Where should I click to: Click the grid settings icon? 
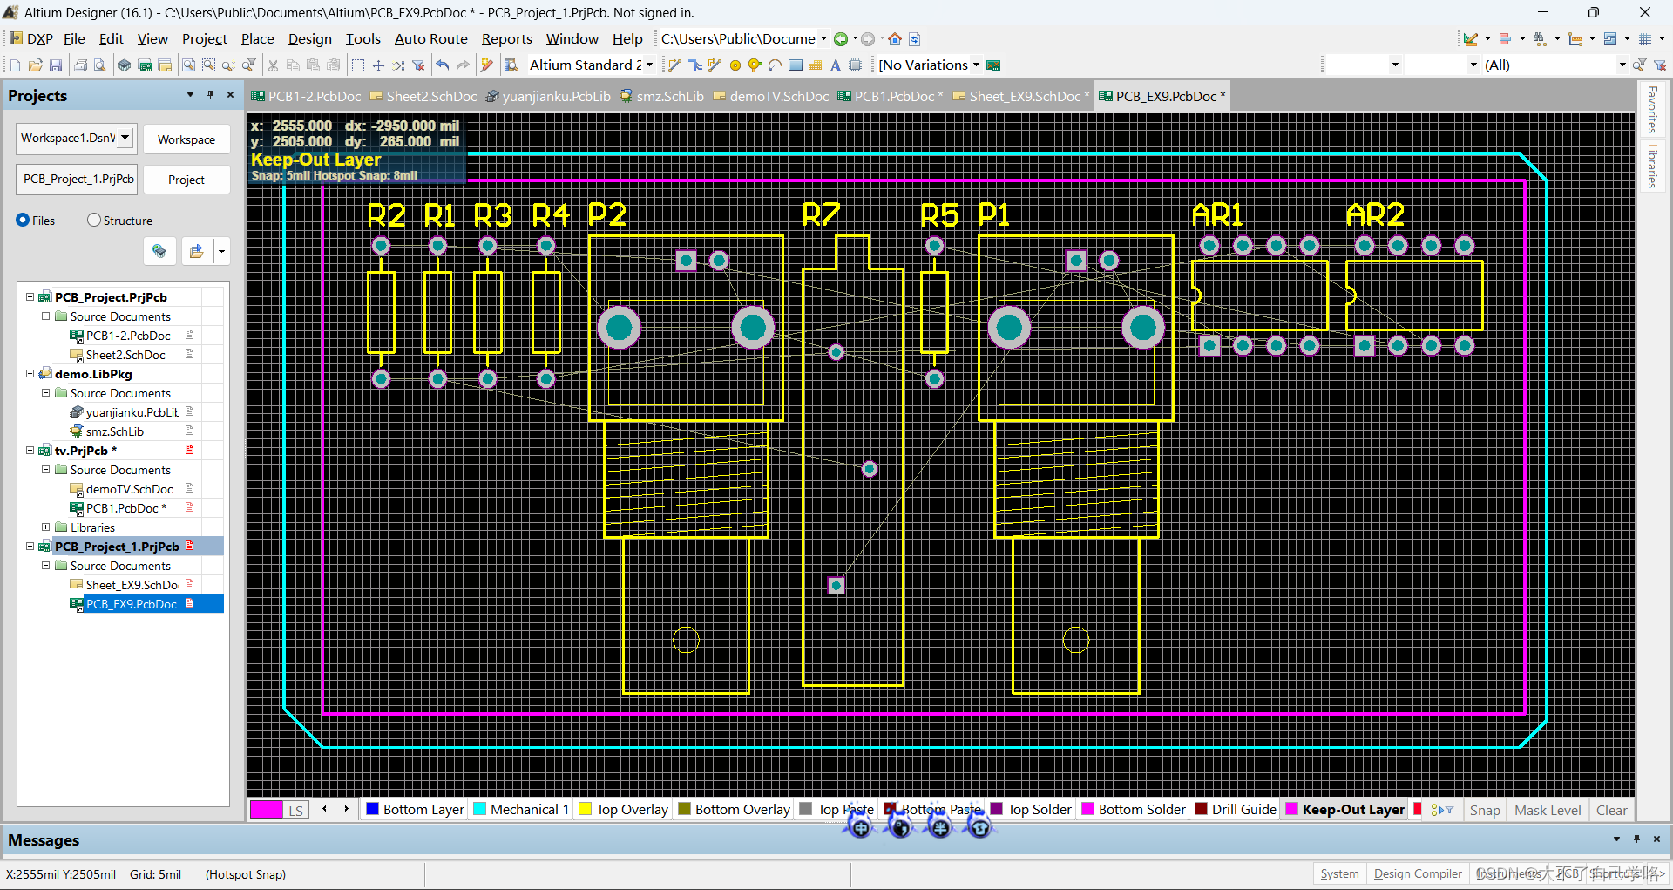coord(1645,39)
